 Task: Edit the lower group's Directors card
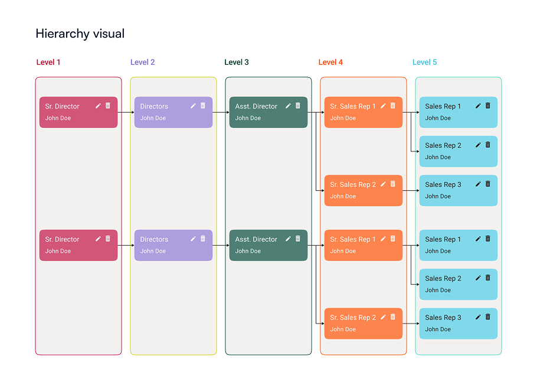coord(193,239)
